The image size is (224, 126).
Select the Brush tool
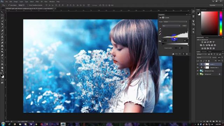tap(2, 34)
